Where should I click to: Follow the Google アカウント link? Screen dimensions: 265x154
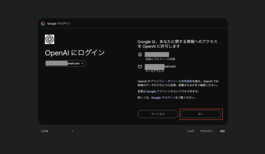pyautogui.click(x=158, y=92)
